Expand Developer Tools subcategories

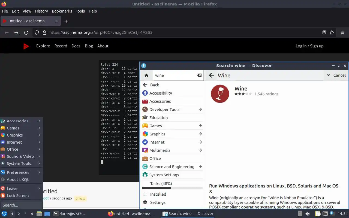click(x=200, y=109)
